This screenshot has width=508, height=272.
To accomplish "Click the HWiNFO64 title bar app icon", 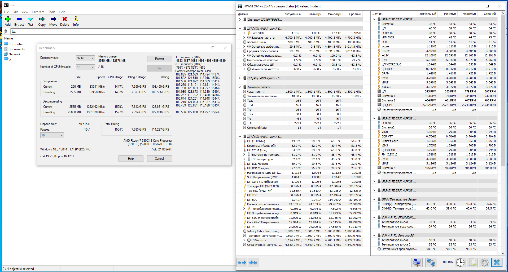I will [x=240, y=6].
